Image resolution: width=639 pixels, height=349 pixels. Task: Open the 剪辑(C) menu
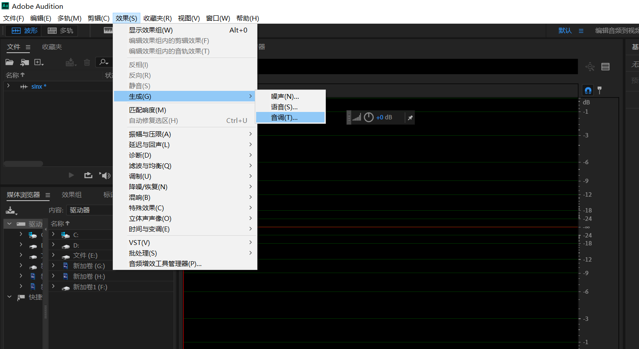point(98,18)
